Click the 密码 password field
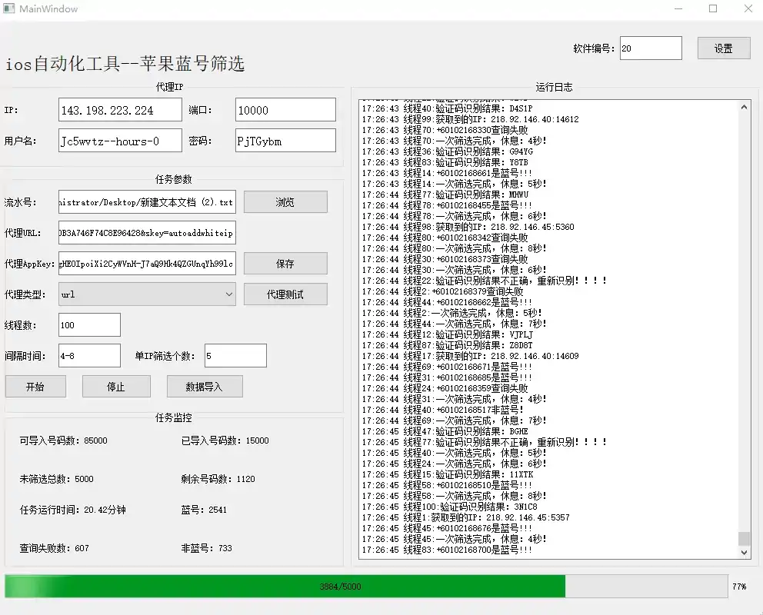This screenshot has height=615, width=763. (x=285, y=141)
